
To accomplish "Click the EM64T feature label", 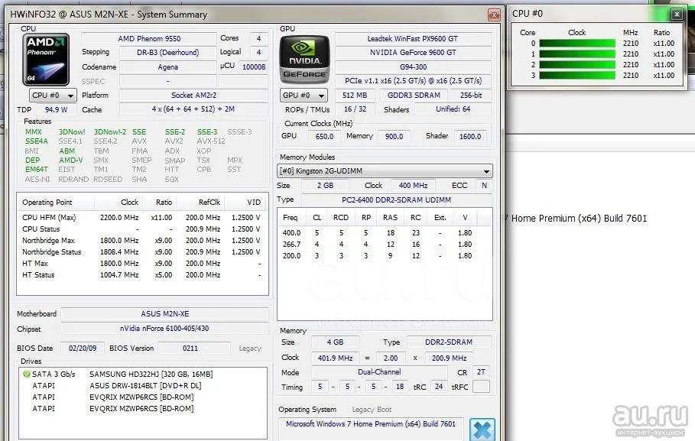I will click(x=37, y=170).
